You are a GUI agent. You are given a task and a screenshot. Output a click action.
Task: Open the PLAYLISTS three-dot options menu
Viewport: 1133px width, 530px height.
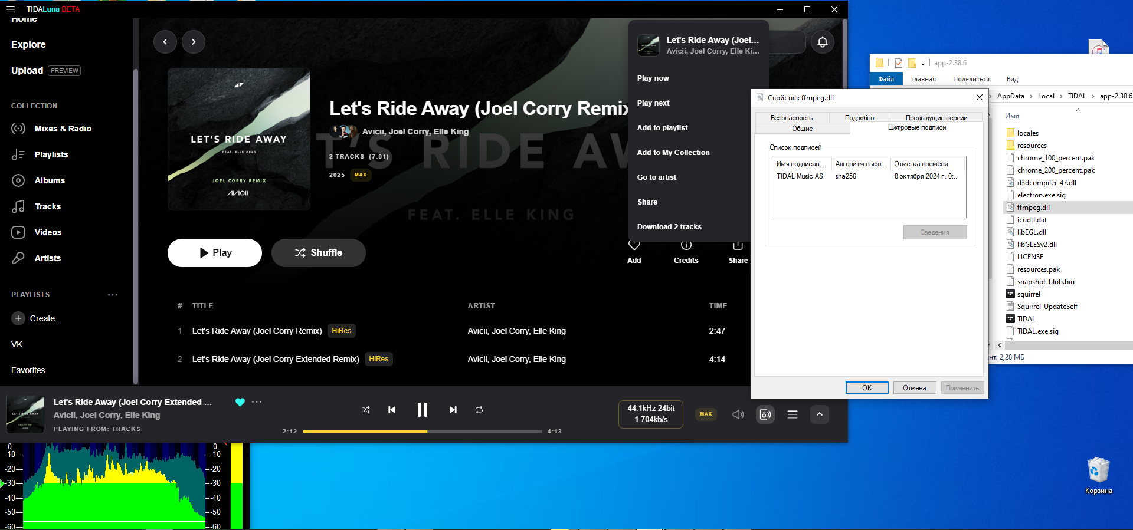click(x=113, y=295)
